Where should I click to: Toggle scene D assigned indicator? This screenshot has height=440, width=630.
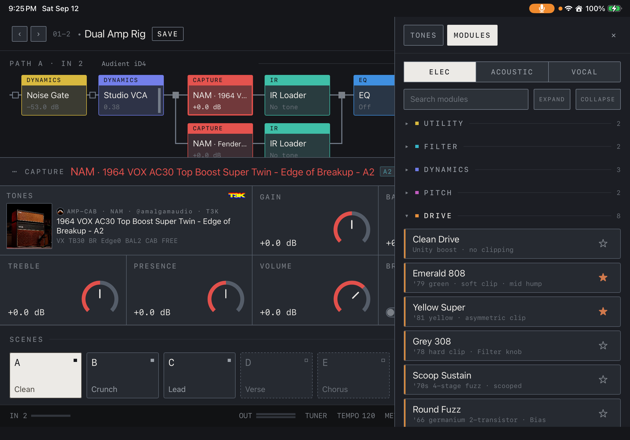[x=306, y=360]
